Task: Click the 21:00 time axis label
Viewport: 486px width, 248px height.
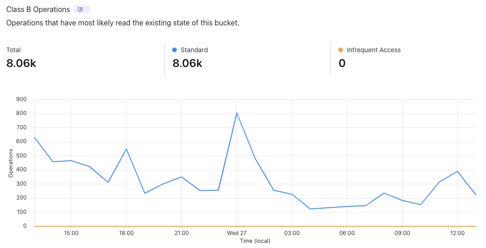Action: click(181, 233)
